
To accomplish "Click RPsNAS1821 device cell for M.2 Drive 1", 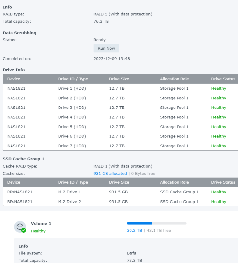I will point(20,192).
